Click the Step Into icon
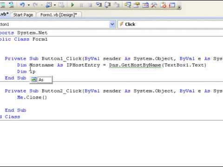 pos(99,5)
